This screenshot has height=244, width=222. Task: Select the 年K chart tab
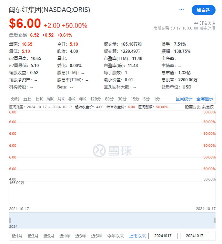tap(83, 99)
